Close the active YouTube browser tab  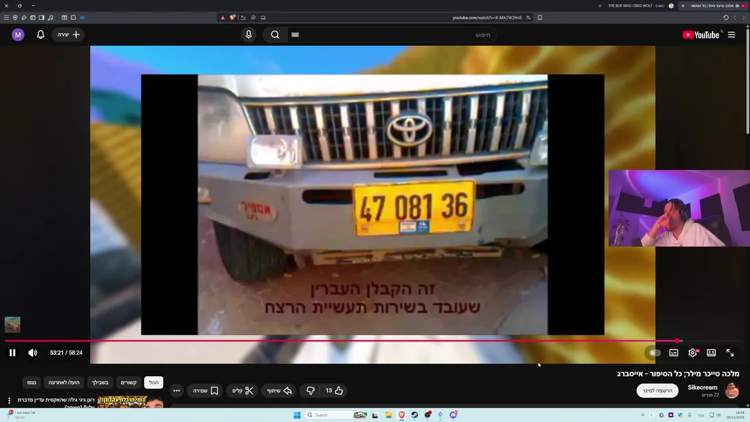click(x=683, y=6)
